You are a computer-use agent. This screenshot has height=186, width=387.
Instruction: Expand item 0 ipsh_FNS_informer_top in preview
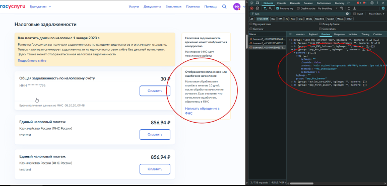point(292,43)
